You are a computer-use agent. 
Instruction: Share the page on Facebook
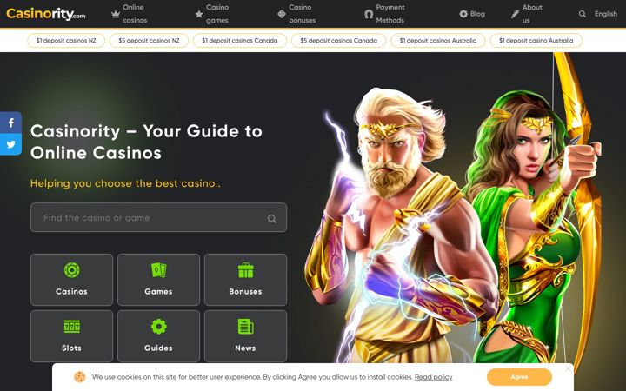[x=10, y=123]
